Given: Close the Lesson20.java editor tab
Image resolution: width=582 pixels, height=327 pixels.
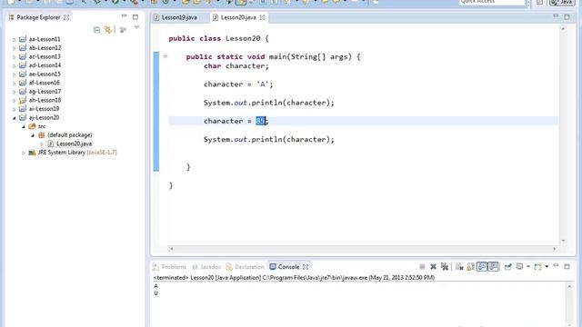Looking at the screenshot, I should [263, 17].
